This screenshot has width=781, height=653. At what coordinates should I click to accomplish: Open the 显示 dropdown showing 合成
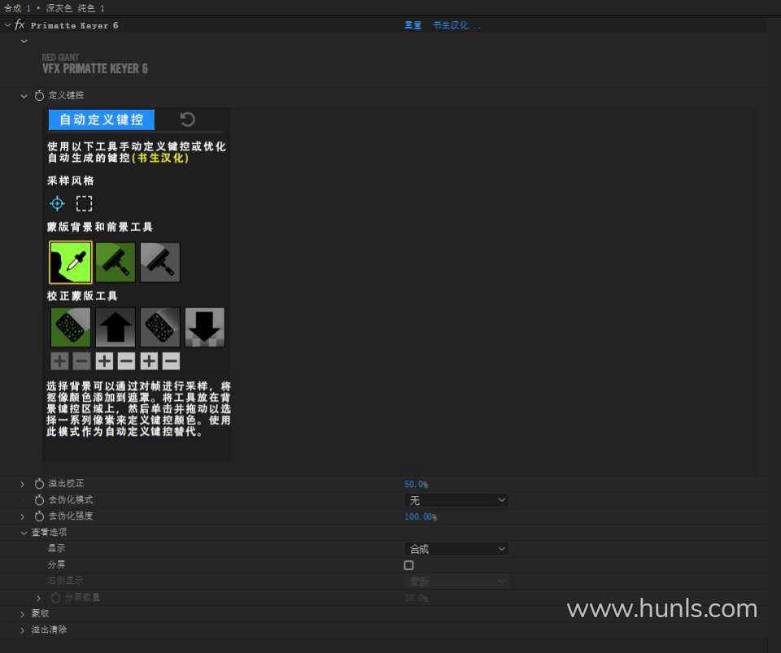[x=456, y=549]
